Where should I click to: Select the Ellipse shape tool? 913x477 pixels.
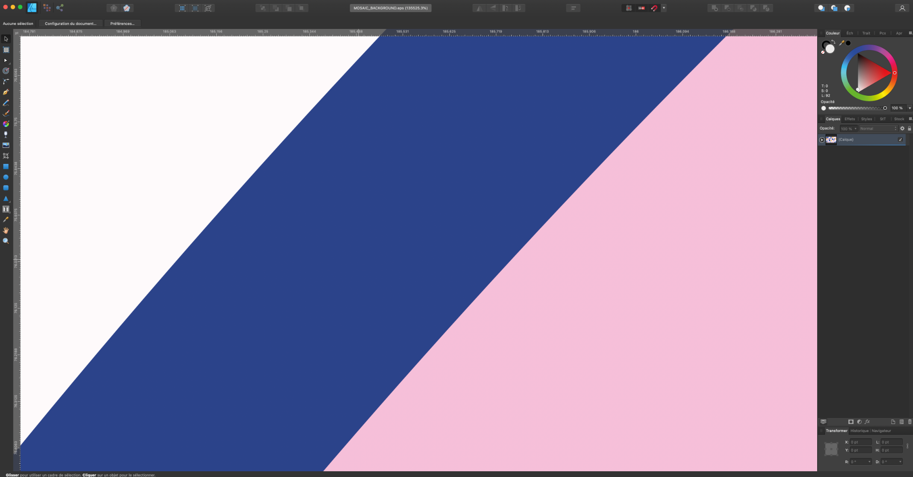point(6,177)
